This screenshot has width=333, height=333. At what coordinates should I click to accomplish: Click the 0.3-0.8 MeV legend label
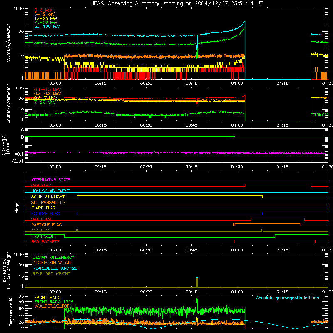click(x=47, y=94)
